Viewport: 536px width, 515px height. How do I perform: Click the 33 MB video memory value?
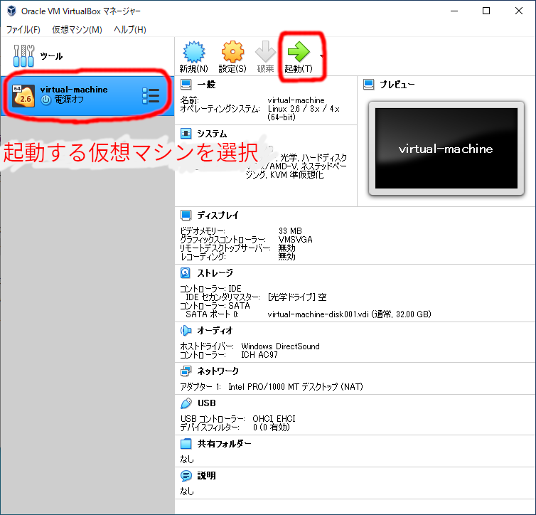[290, 231]
